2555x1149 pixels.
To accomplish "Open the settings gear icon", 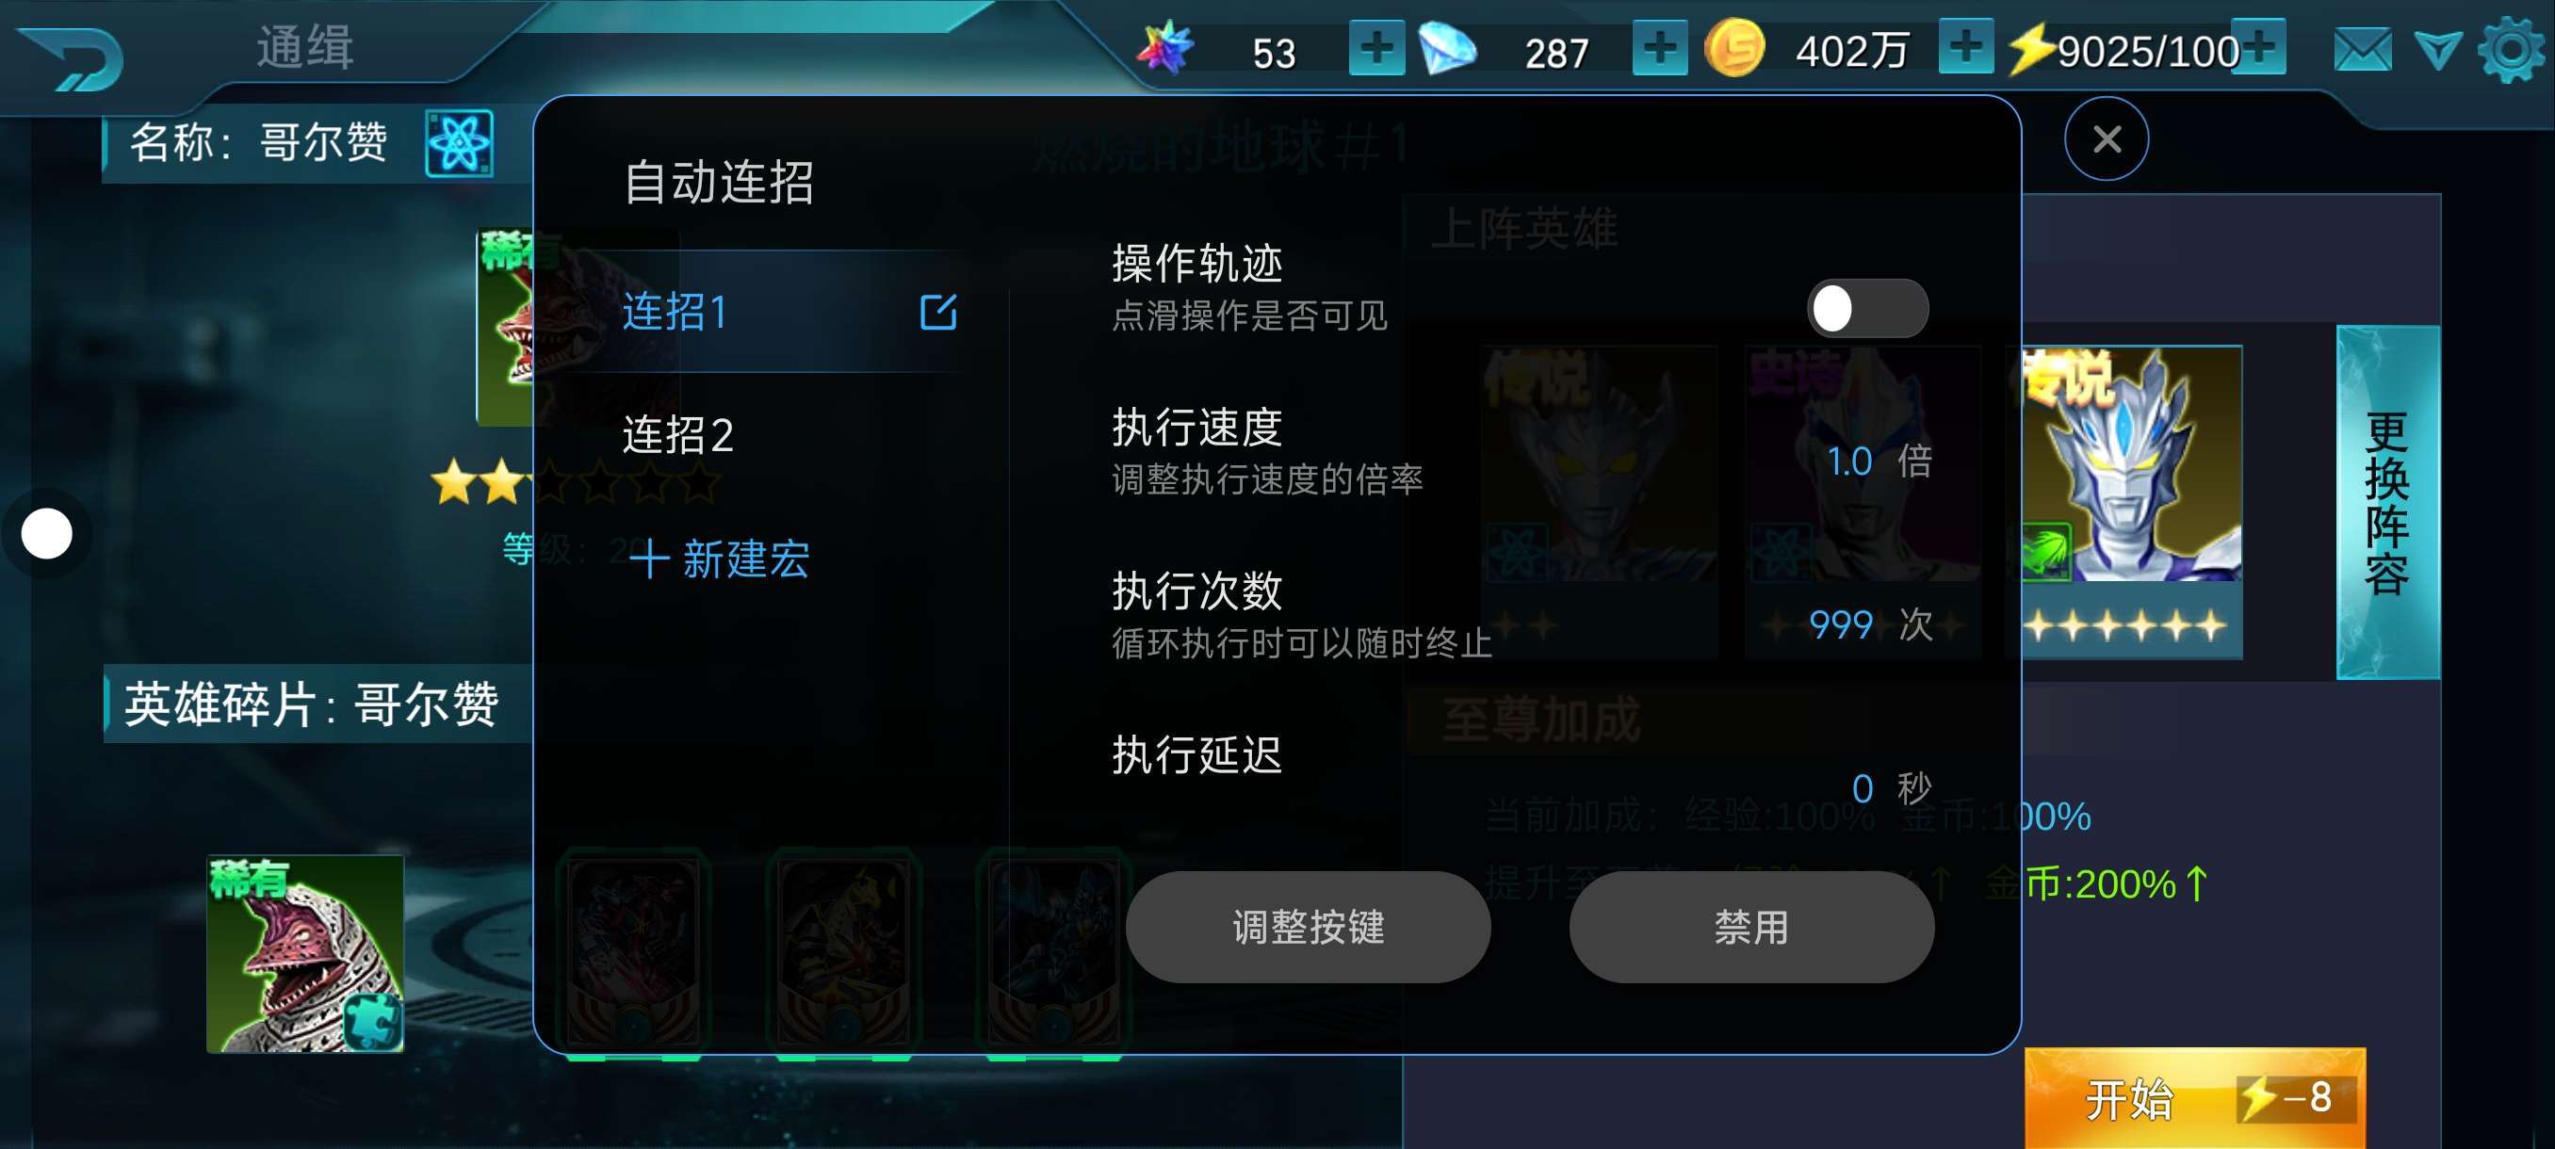I will point(2511,50).
